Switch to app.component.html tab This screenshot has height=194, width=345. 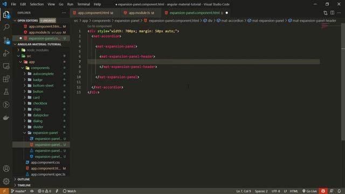coord(93,13)
